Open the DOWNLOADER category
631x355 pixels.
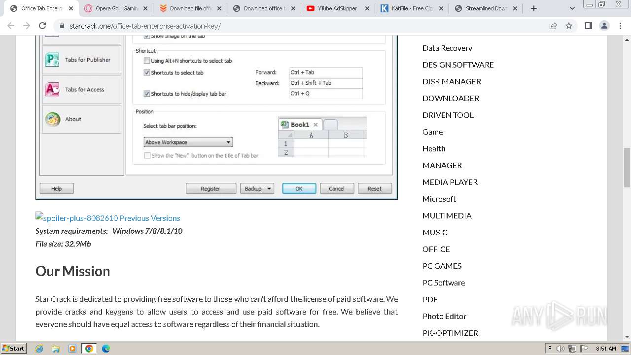coord(451,98)
